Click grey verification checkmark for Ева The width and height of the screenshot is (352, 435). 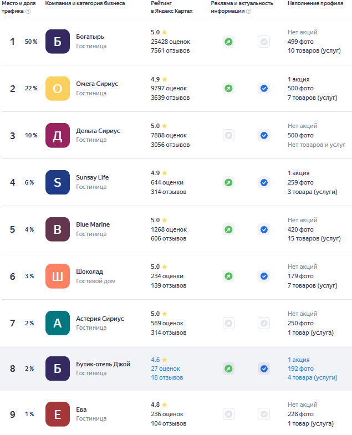[264, 414]
